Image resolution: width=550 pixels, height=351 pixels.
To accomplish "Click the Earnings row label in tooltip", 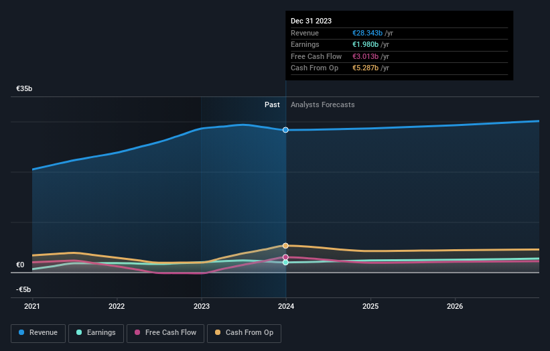I will click(305, 44).
